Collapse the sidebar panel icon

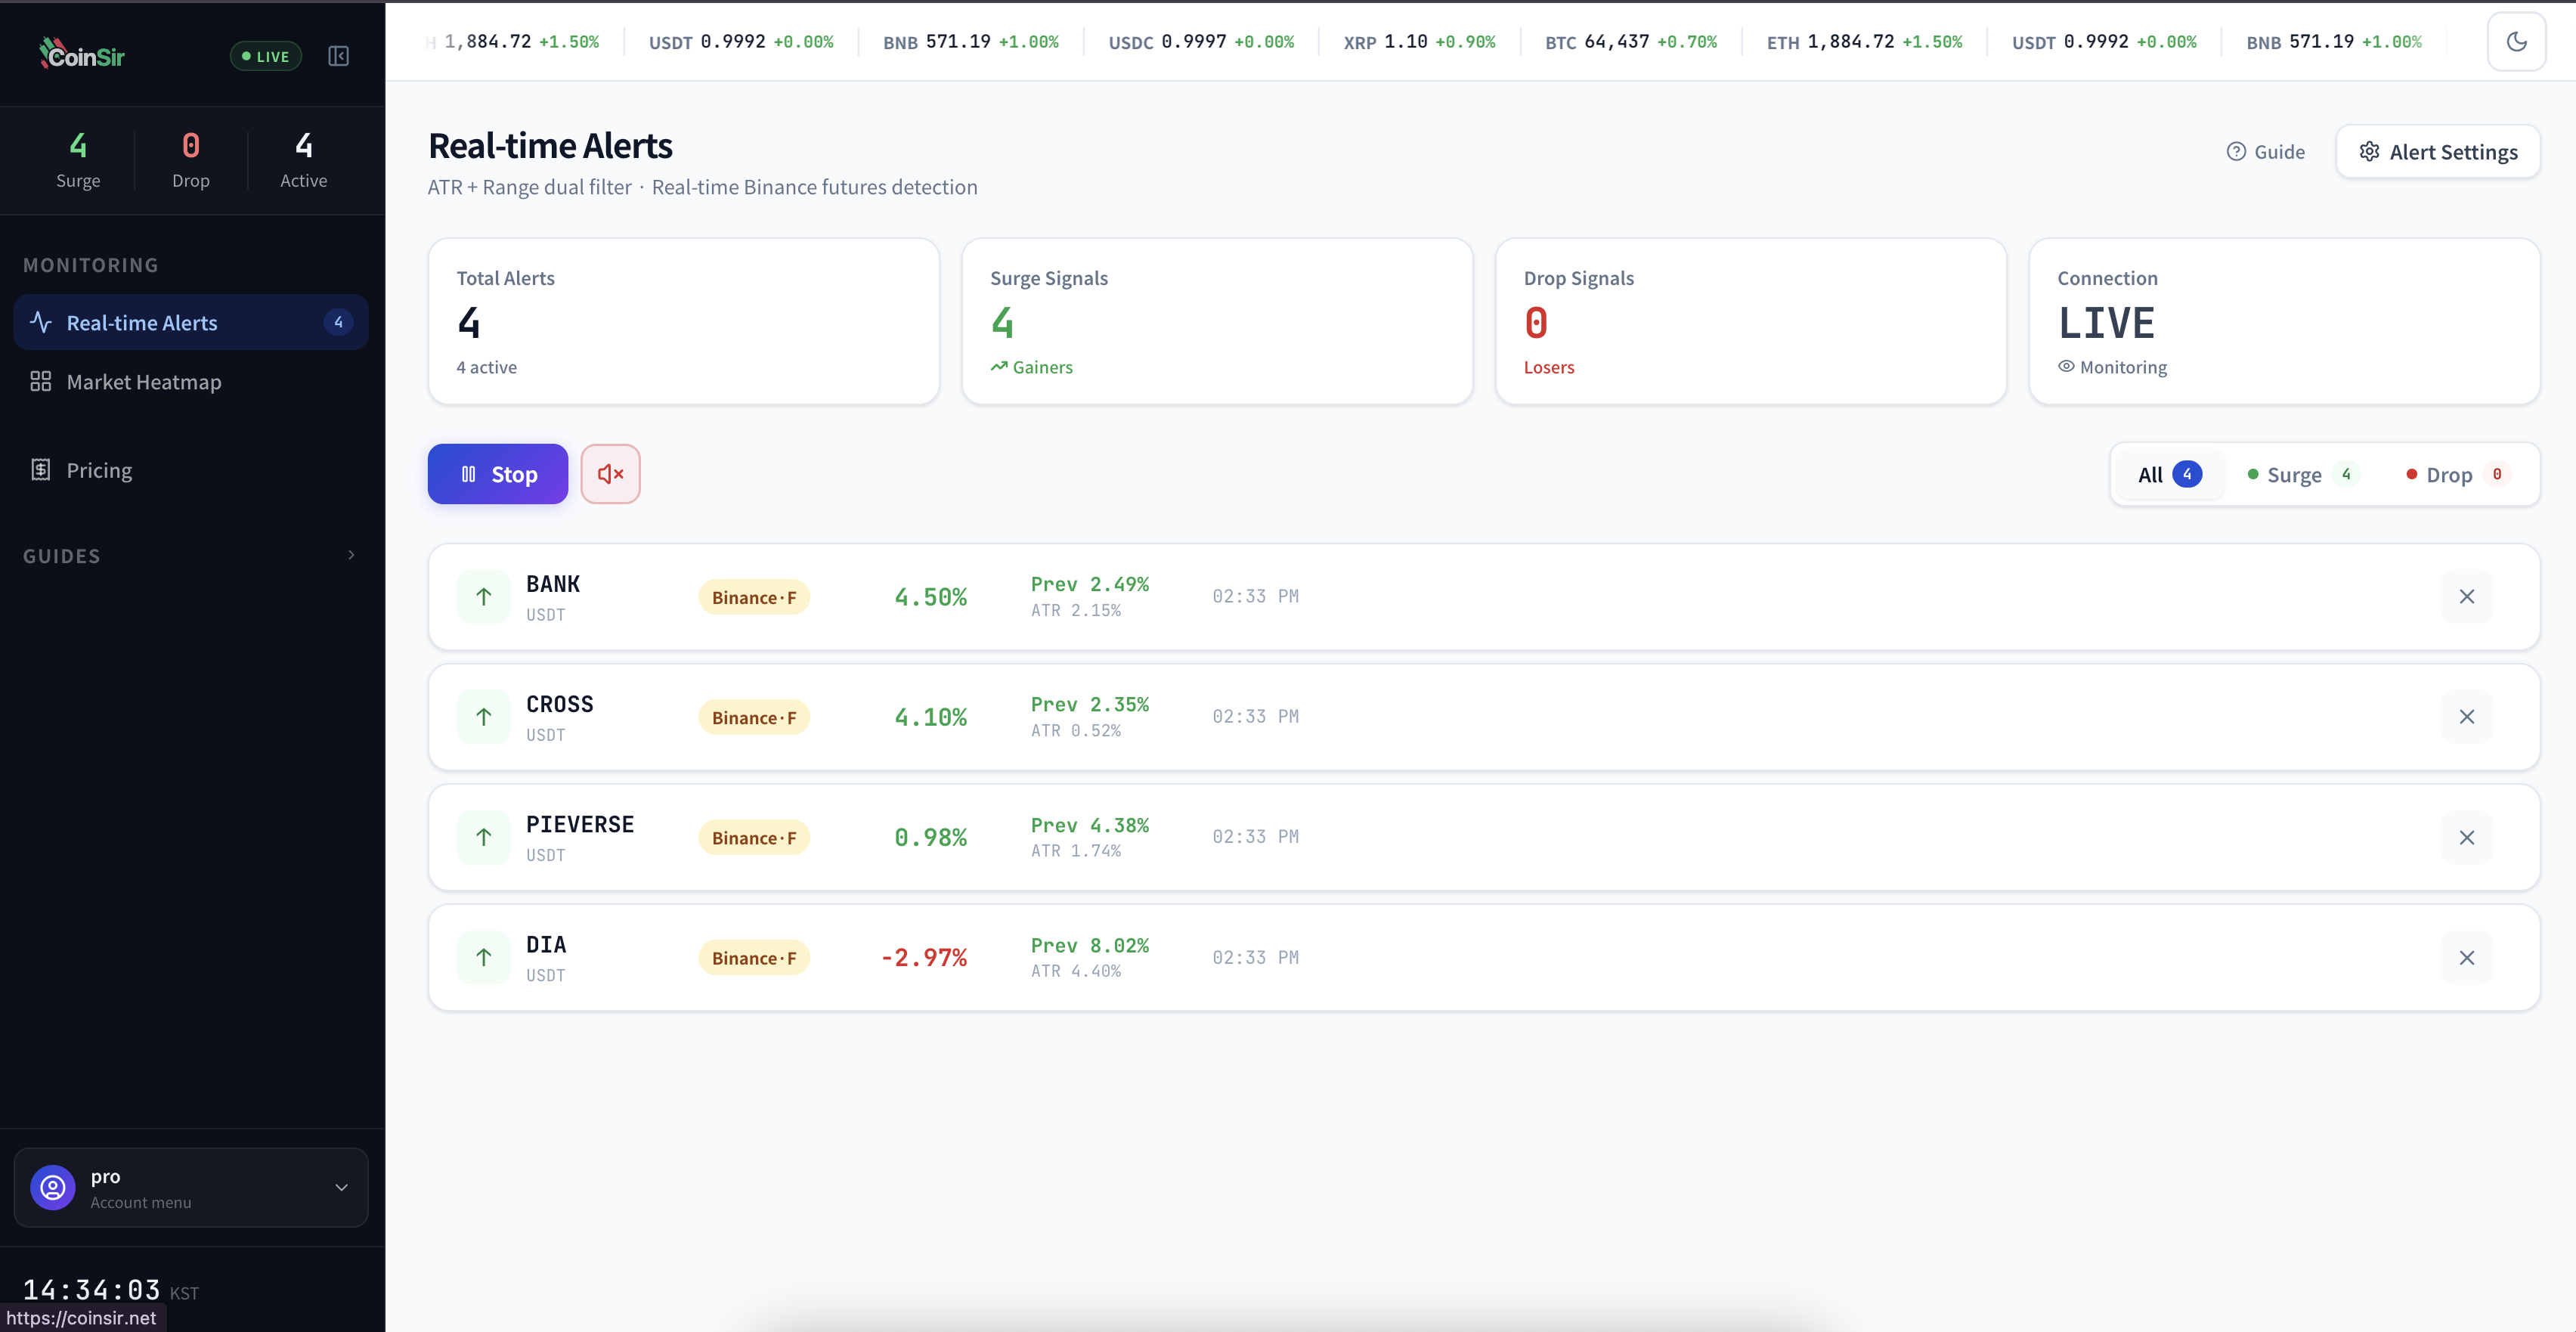point(339,56)
